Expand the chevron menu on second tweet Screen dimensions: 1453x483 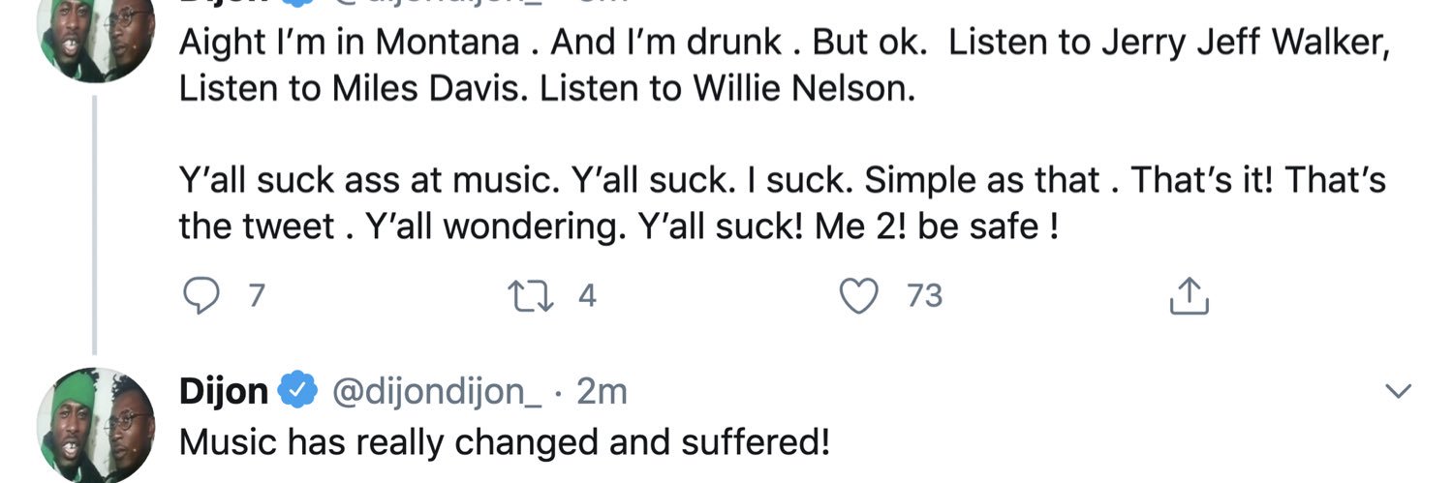[x=1398, y=391]
